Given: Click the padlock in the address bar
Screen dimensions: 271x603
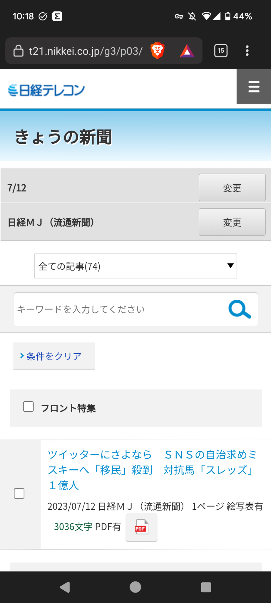Looking at the screenshot, I should pyautogui.click(x=19, y=51).
